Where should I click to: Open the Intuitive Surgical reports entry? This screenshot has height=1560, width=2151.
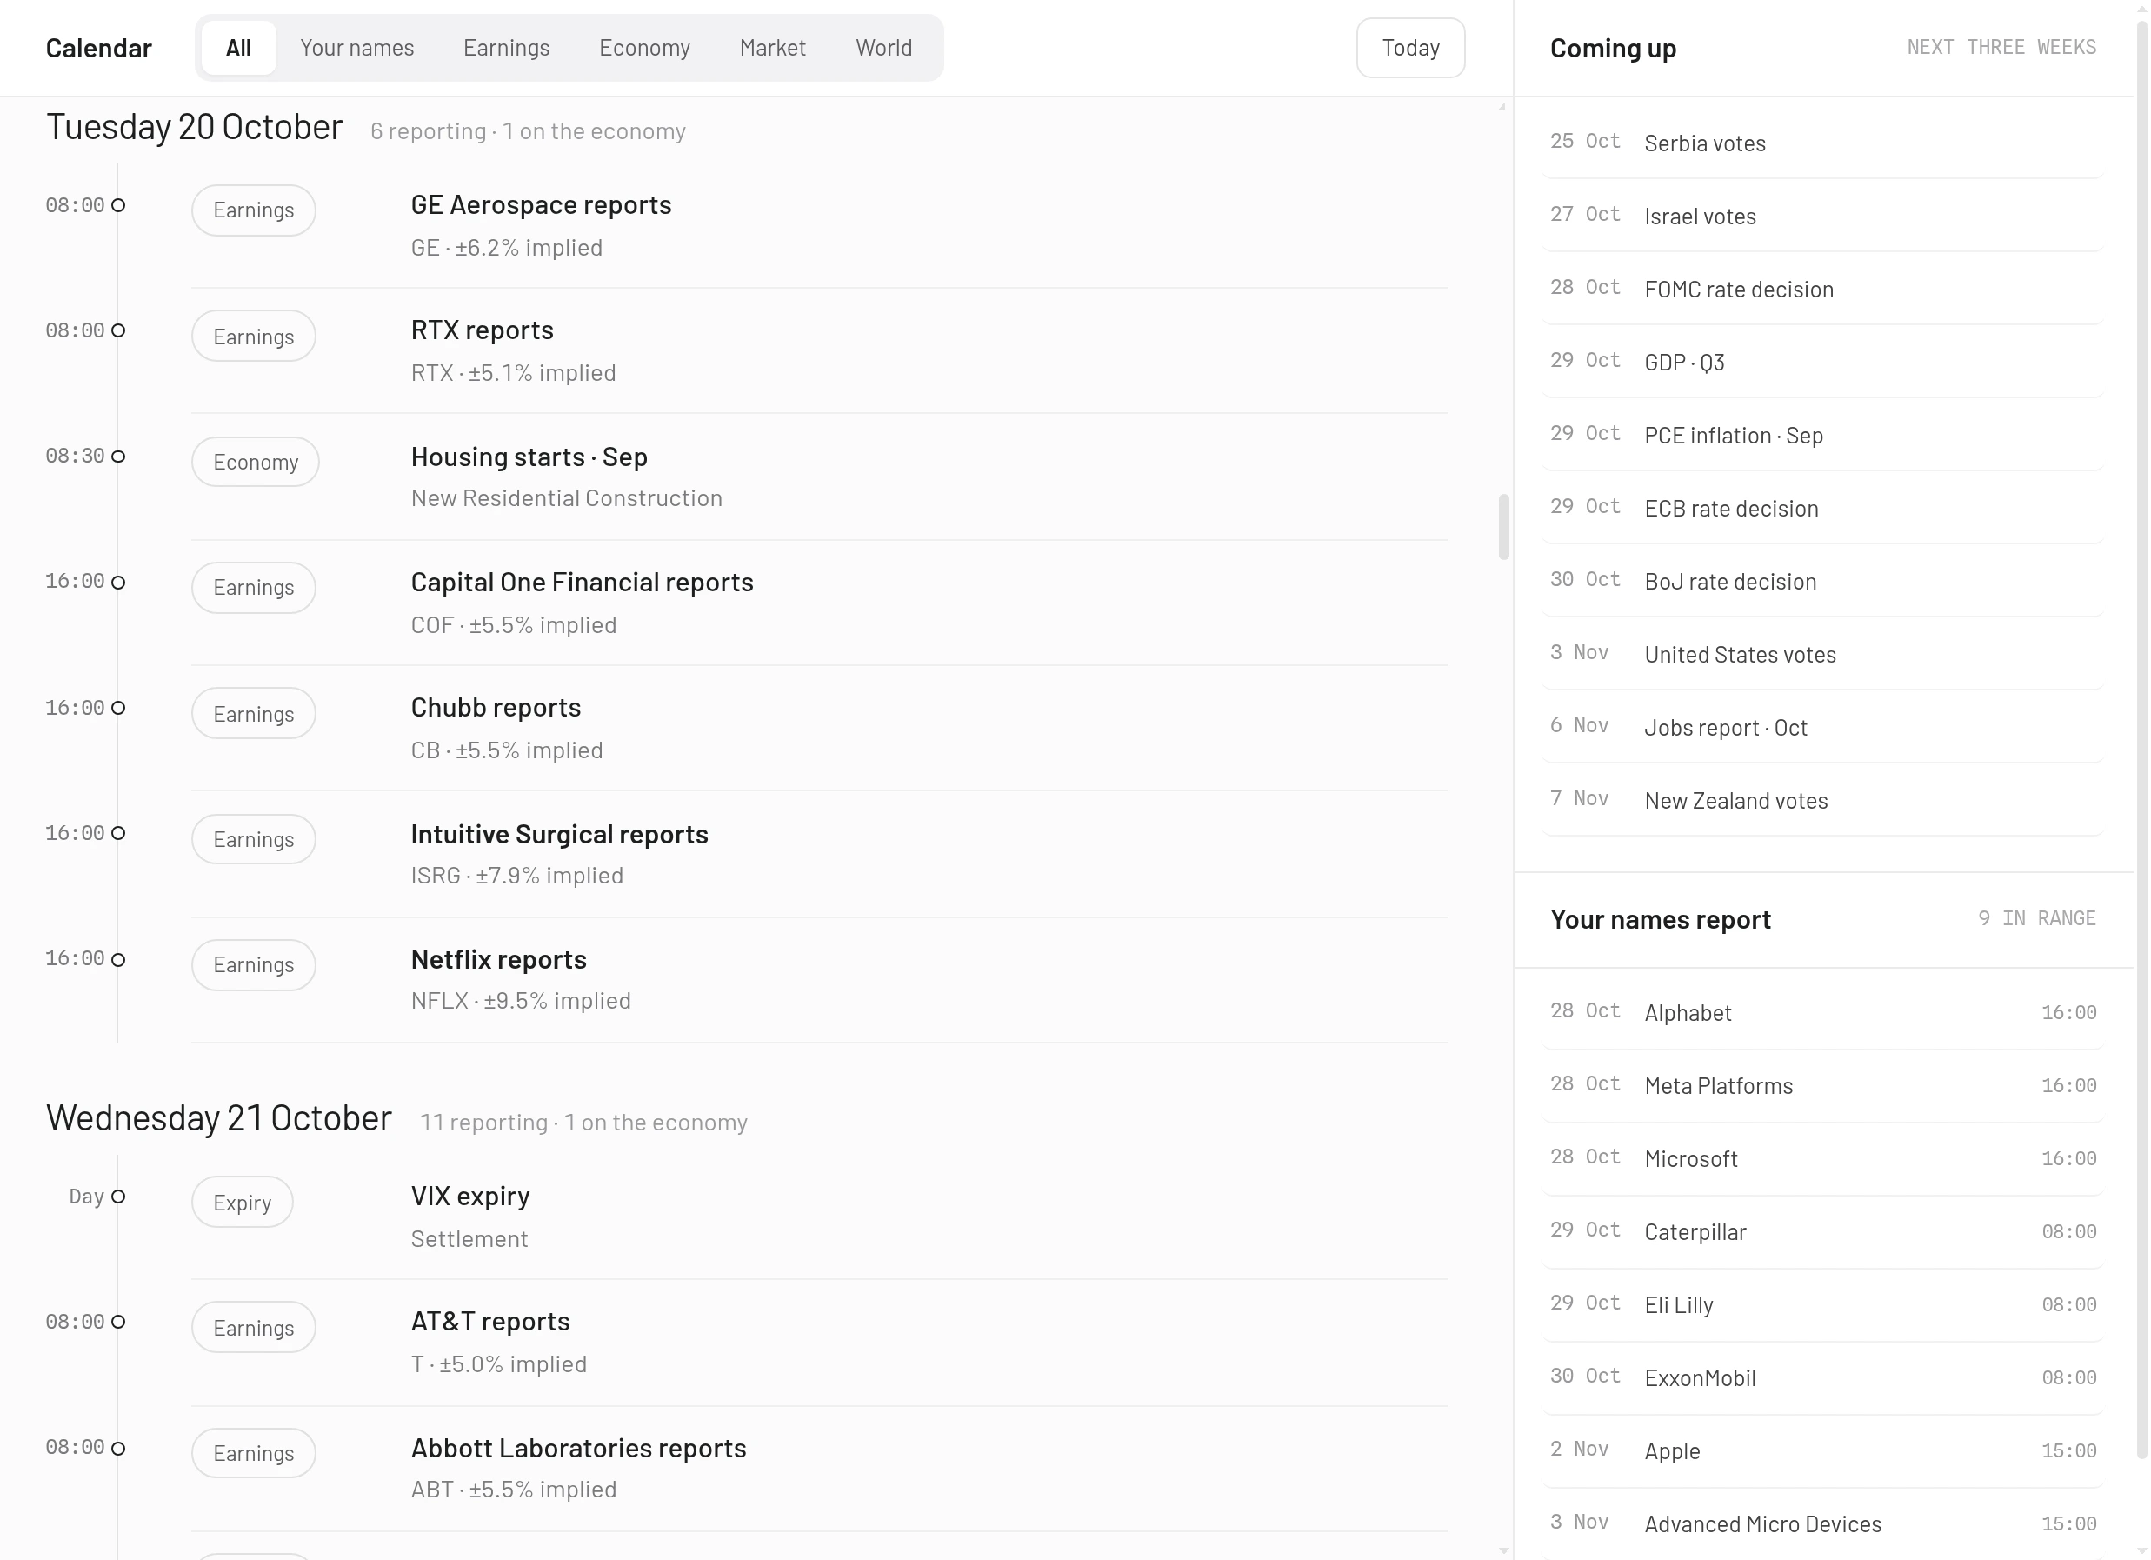tap(560, 835)
